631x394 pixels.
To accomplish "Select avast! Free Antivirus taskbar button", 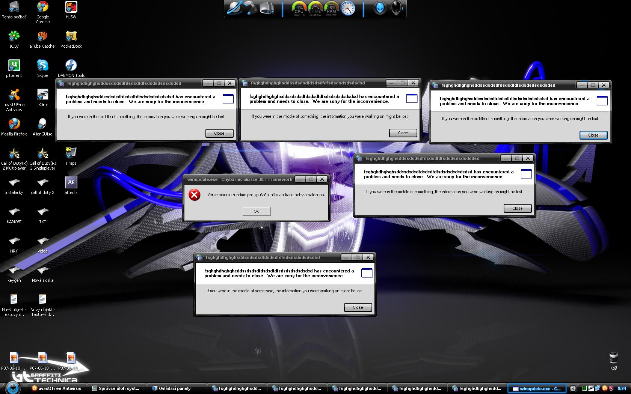I will [57, 388].
